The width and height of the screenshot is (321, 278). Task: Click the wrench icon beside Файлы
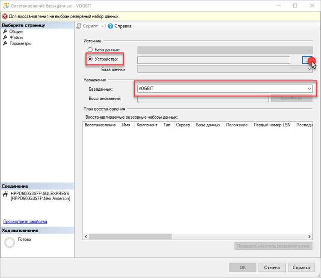point(5,37)
